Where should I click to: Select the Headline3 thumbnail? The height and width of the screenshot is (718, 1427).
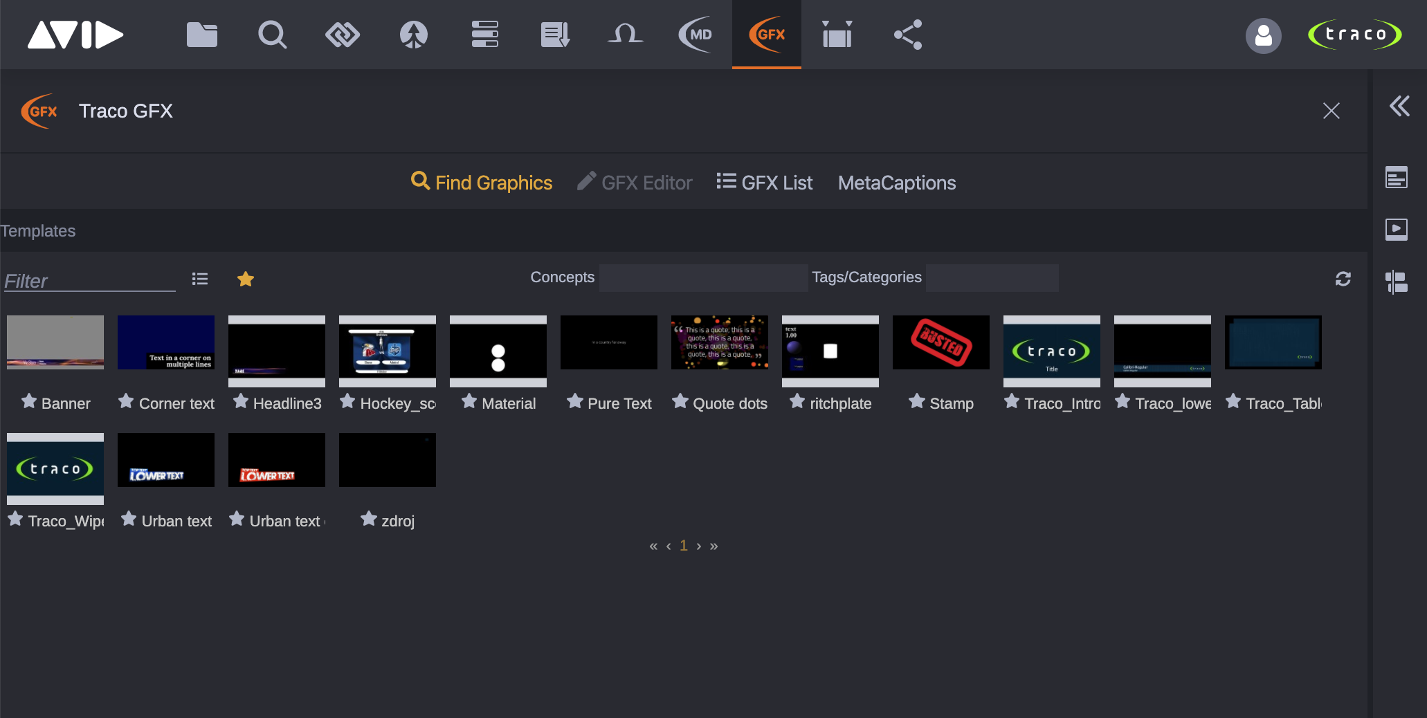pyautogui.click(x=277, y=351)
